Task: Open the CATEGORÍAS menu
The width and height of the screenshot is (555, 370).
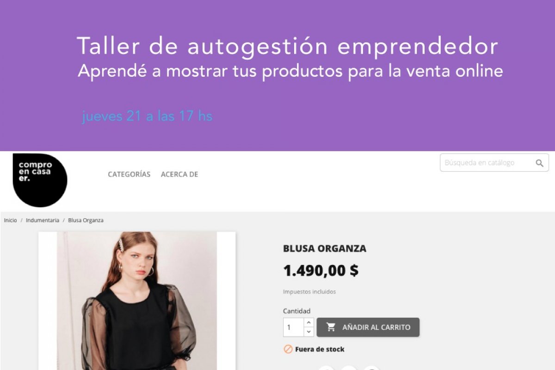Action: [x=129, y=174]
